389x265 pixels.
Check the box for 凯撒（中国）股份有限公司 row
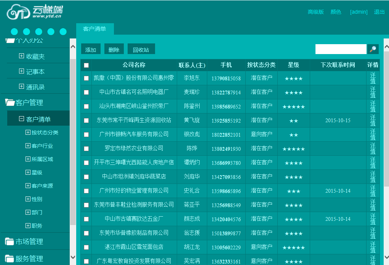[x=86, y=78]
